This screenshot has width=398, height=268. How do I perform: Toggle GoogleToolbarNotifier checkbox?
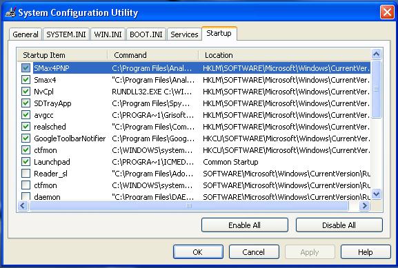[x=26, y=138]
